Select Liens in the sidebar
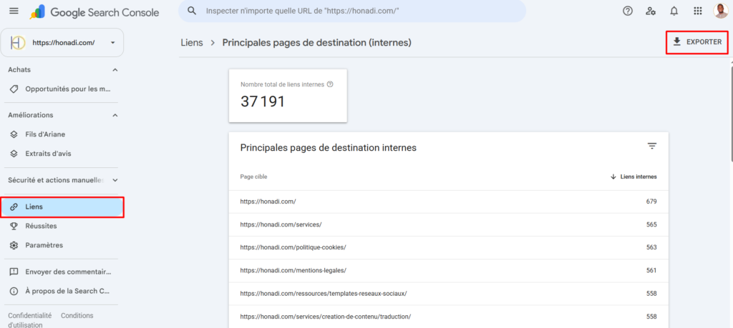 point(62,207)
